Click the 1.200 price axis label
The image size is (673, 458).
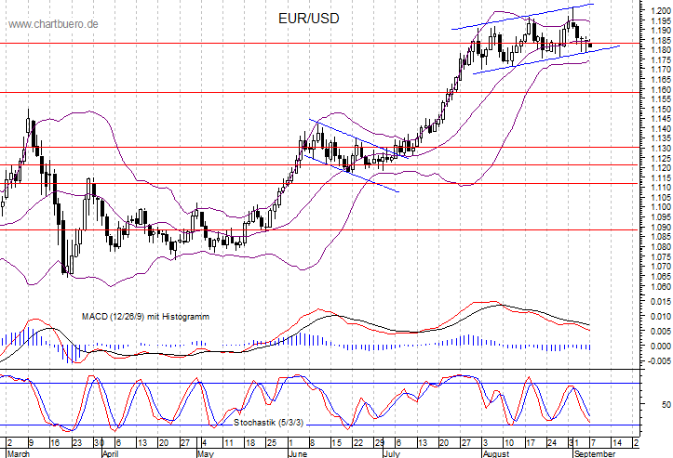[x=661, y=10]
